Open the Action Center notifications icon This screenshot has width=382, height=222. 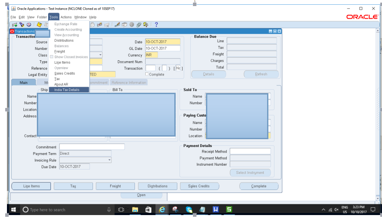pos(373,209)
